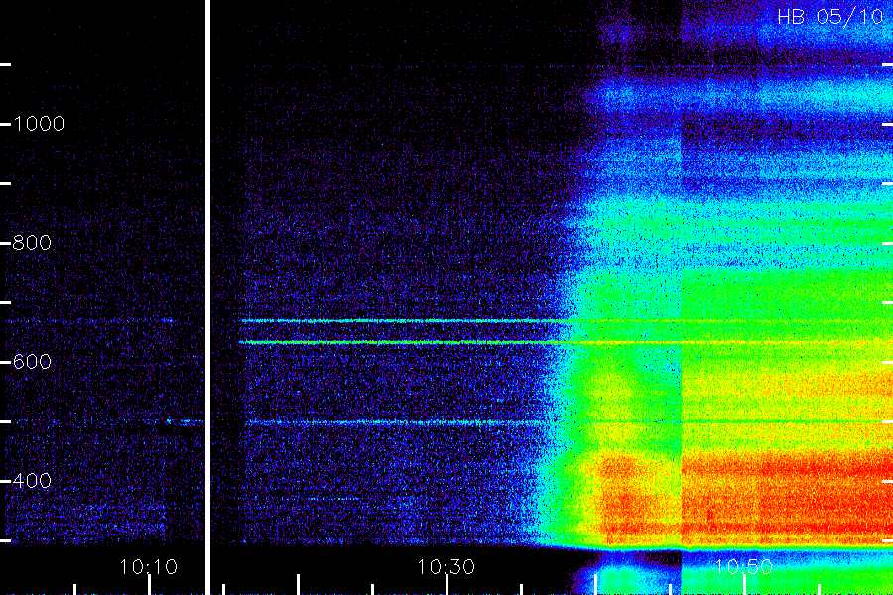Click the 10:10 time axis label
The height and width of the screenshot is (595, 893).
pyautogui.click(x=148, y=566)
